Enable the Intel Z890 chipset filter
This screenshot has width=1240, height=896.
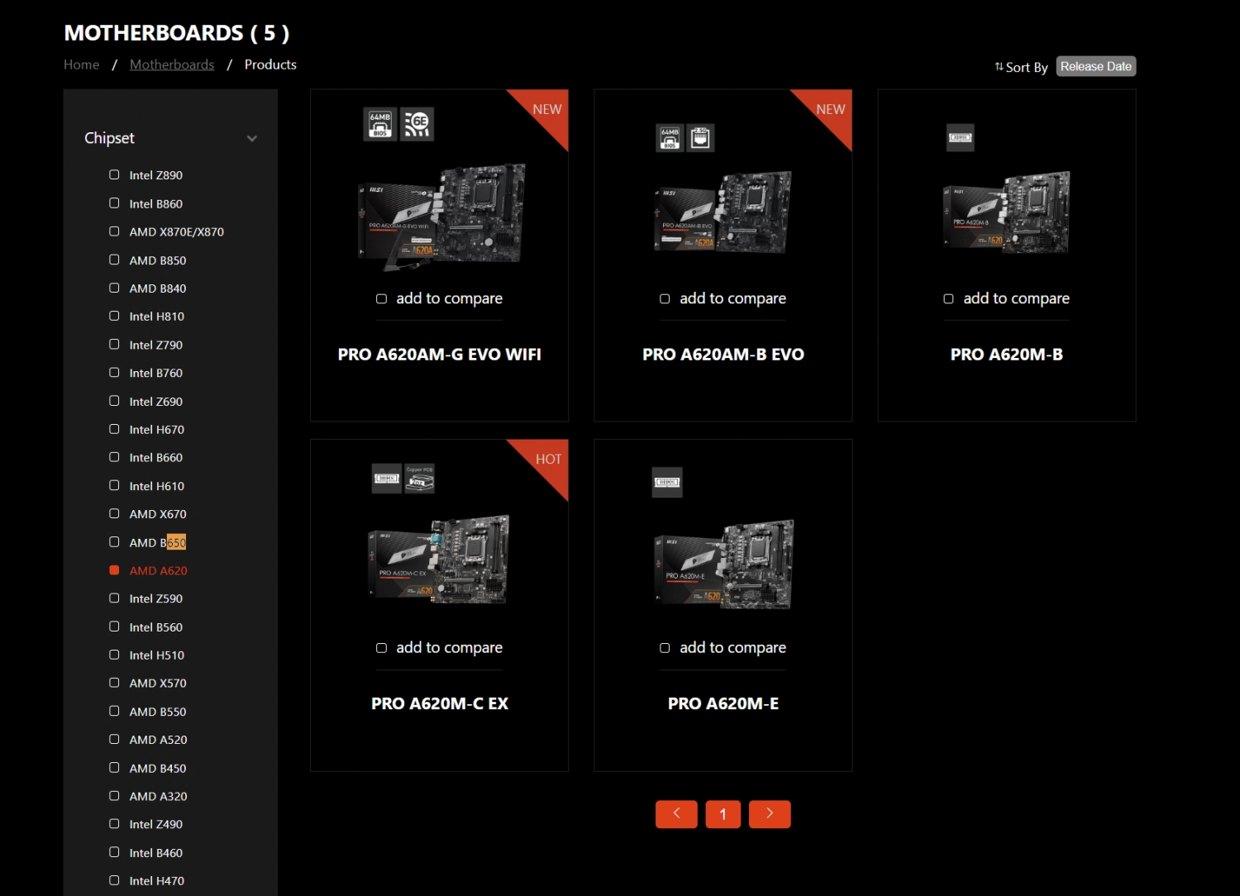(114, 175)
